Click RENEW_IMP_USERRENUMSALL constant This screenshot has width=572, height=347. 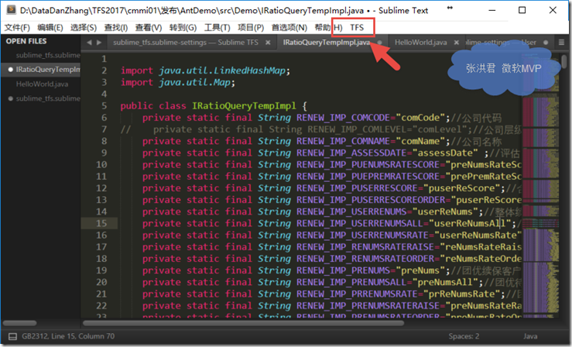(360, 223)
